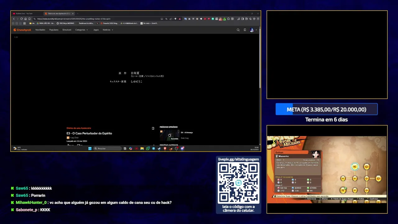398x224 pixels.
Task: Open Steam from the taskbar
Action: [x=159, y=148]
